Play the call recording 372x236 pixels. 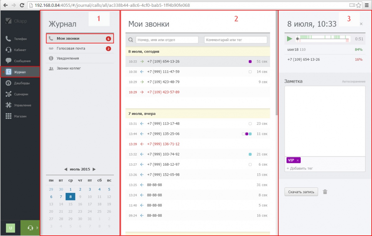point(290,39)
